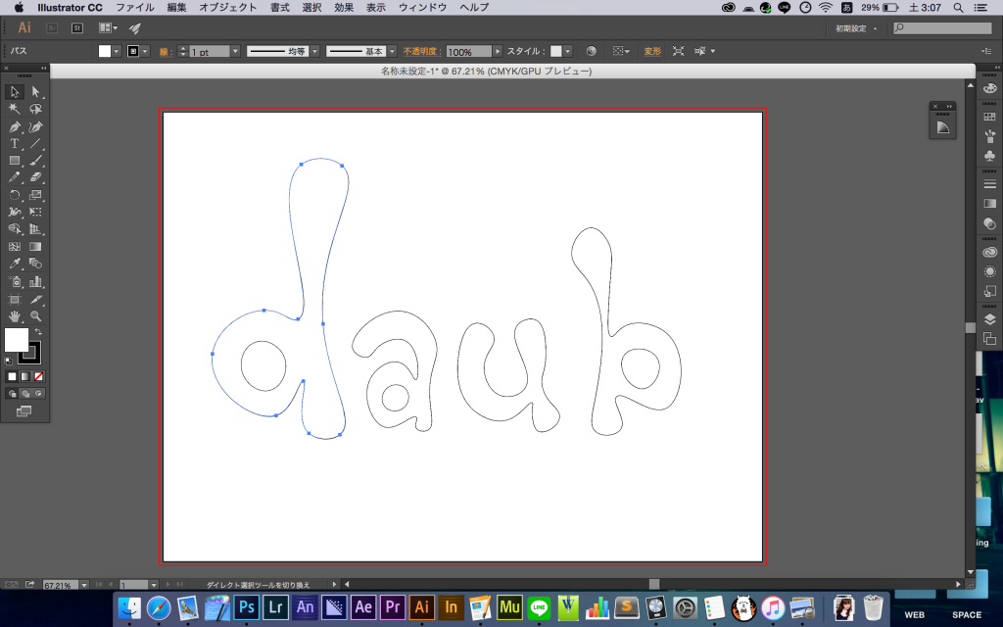Image resolution: width=1003 pixels, height=627 pixels.
Task: Swap fill and stroke colors
Action: [x=38, y=332]
